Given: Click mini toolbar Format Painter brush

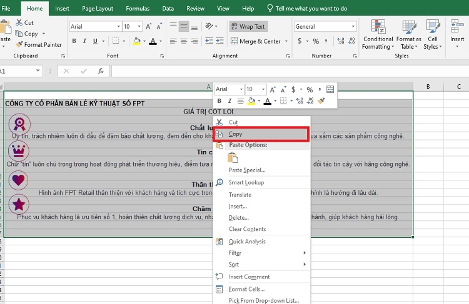Looking at the screenshot, I should tap(321, 101).
